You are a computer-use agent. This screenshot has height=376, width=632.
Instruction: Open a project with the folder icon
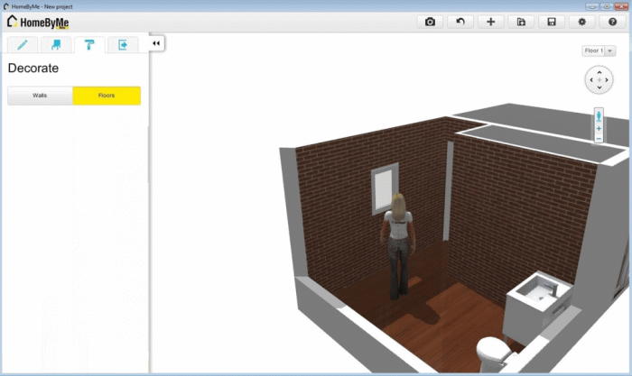(x=521, y=22)
